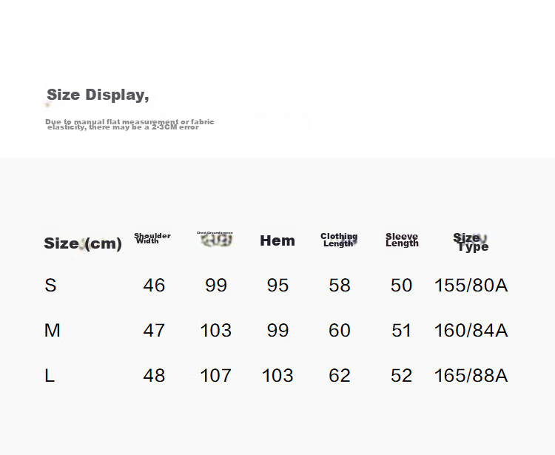The height and width of the screenshot is (455, 555).
Task: Select the S size row label
Action: [x=50, y=285]
